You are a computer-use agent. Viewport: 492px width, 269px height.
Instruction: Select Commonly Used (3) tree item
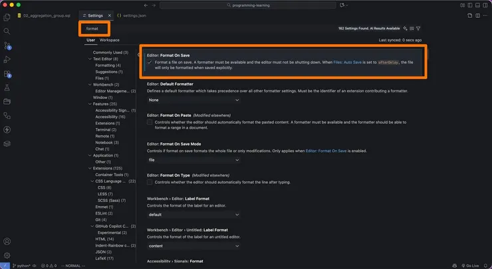(110, 52)
